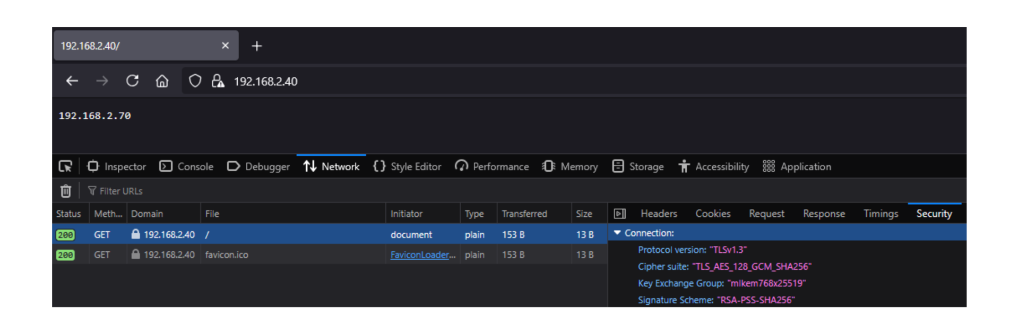
Task: Click the browser reload button
Action: 132,81
